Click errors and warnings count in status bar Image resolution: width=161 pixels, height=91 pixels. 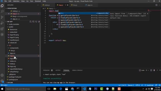4,85
